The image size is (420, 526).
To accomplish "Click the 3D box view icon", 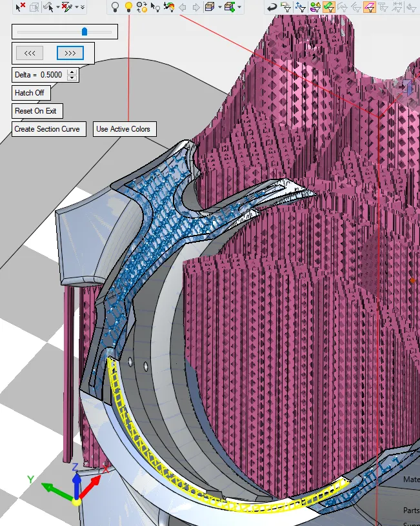I will pyautogui.click(x=209, y=7).
